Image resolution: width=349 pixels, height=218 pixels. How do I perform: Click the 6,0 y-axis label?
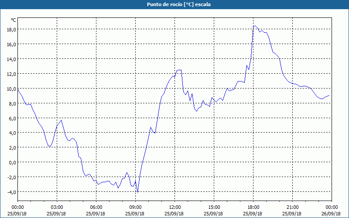12,118
